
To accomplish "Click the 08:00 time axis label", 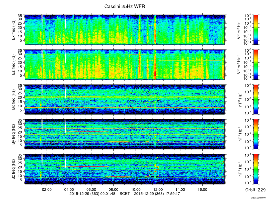I will point(114,189).
